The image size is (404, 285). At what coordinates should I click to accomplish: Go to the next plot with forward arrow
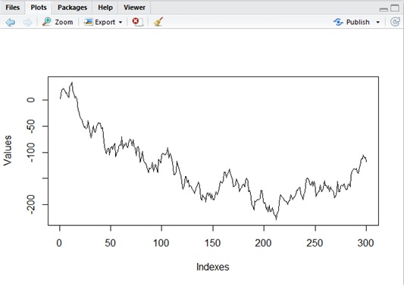pyautogui.click(x=27, y=22)
